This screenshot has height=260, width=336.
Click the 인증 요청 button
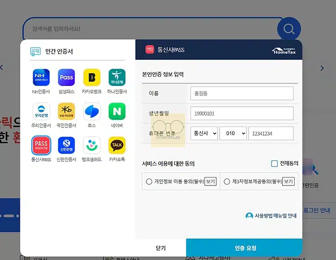click(244, 248)
